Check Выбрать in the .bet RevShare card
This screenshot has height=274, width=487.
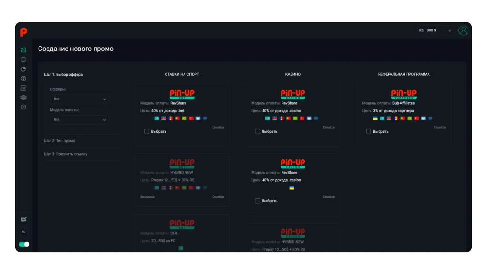146,131
